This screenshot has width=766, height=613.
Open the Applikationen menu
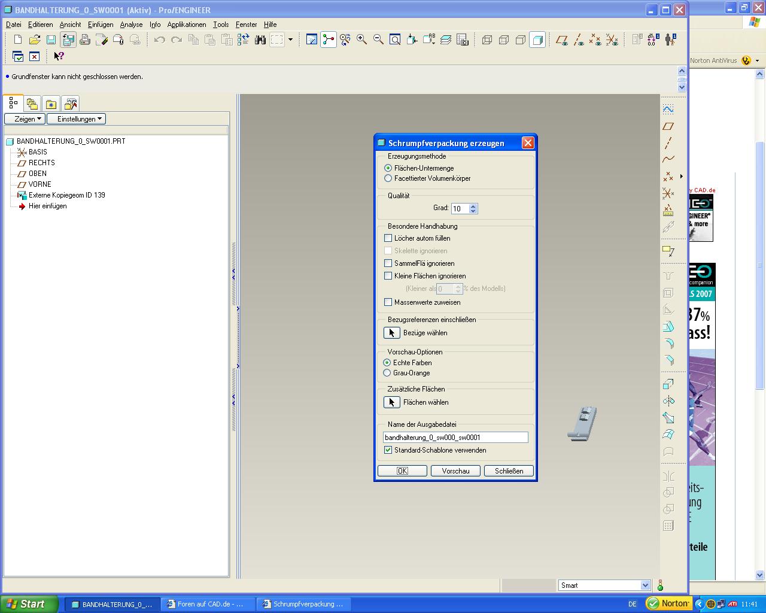pos(187,25)
